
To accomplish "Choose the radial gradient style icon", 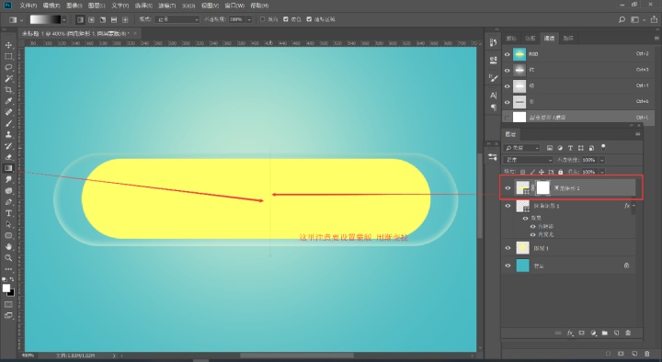I will [x=91, y=19].
